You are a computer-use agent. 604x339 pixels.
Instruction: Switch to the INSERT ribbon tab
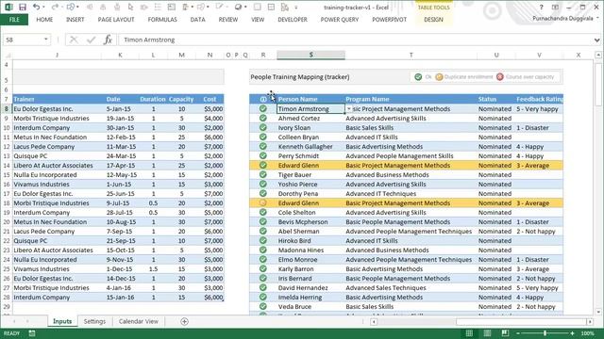(x=75, y=19)
